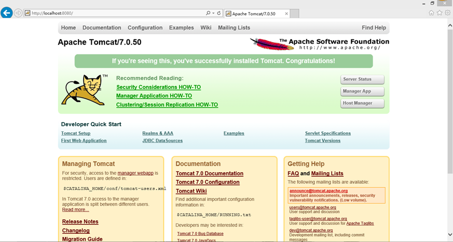
Task: Open Tomcat 7.0 Configuration link
Action: tap(208, 182)
